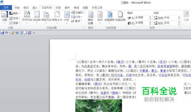This screenshot has width=191, height=112.
Task: Click the Save icon in quick access toolbar
Action: coord(2,33)
